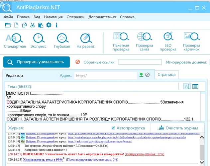210x166 pixels.
Task: Click Очистить журнал button
Action: [178, 128]
